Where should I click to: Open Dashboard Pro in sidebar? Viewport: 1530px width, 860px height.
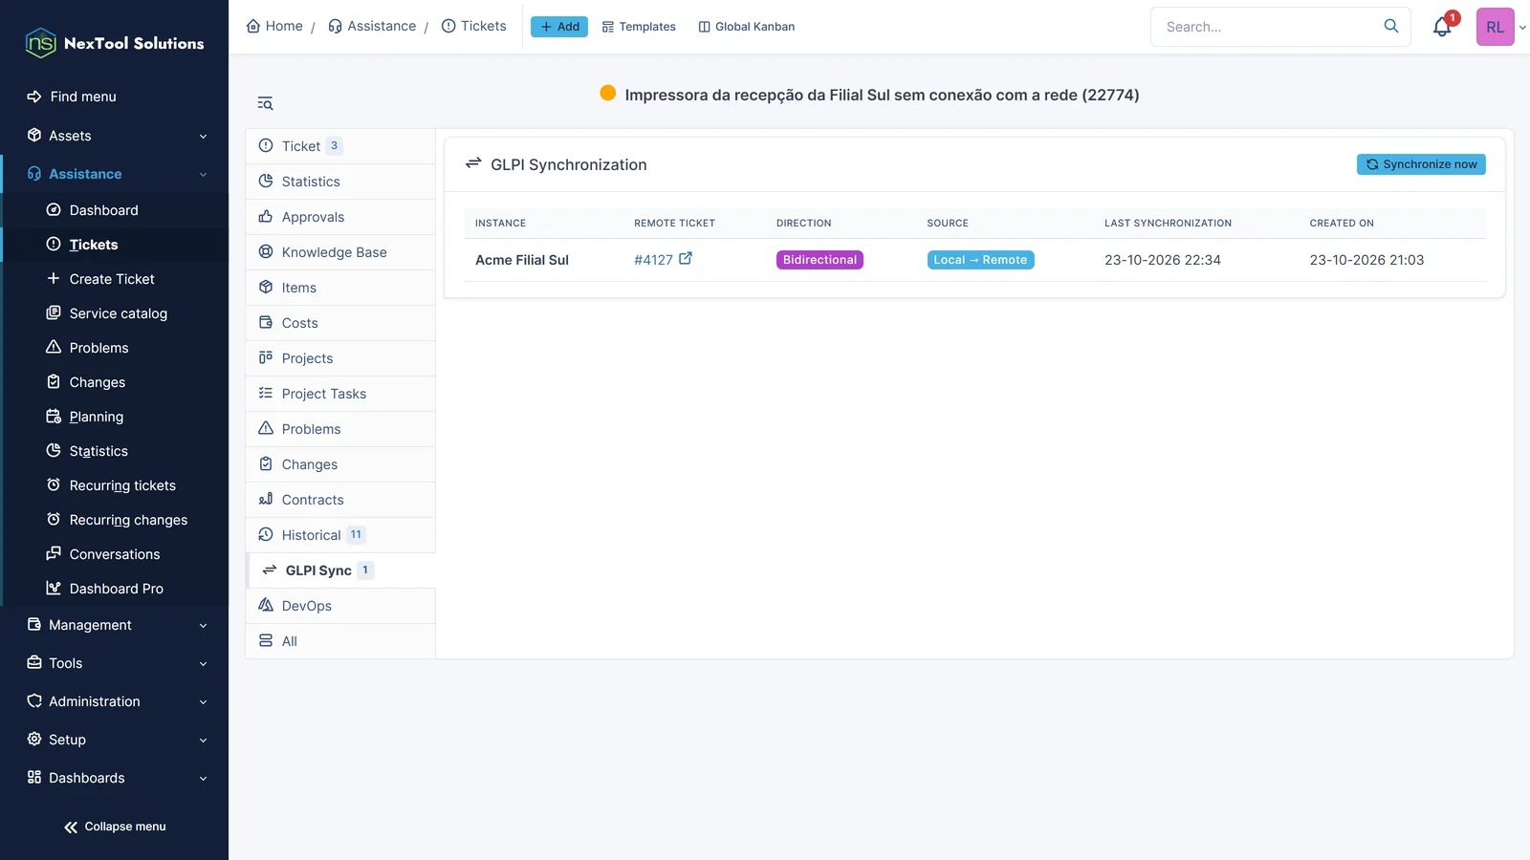coord(115,589)
